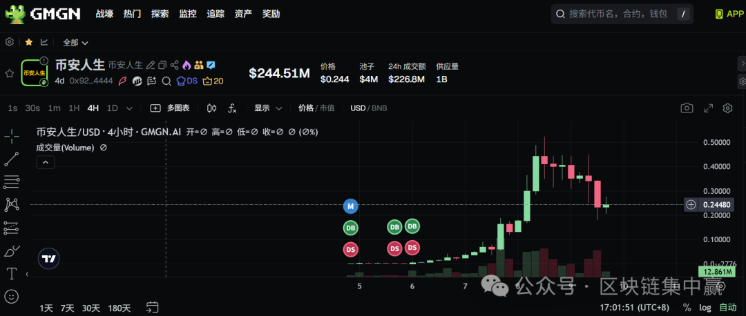Favorite the 币安人生 token star
The width and height of the screenshot is (746, 316).
[x=9, y=73]
